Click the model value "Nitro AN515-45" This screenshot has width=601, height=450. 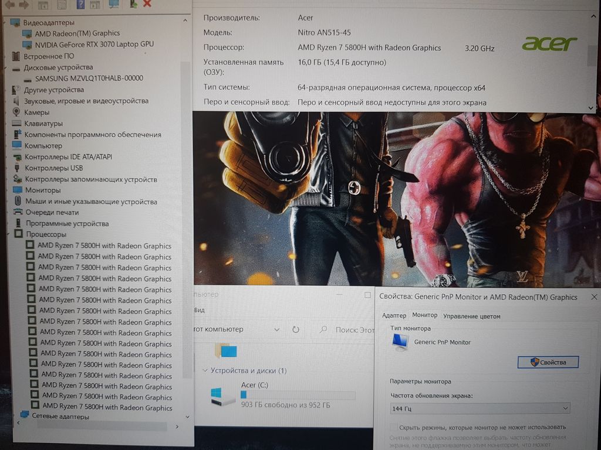pos(324,33)
